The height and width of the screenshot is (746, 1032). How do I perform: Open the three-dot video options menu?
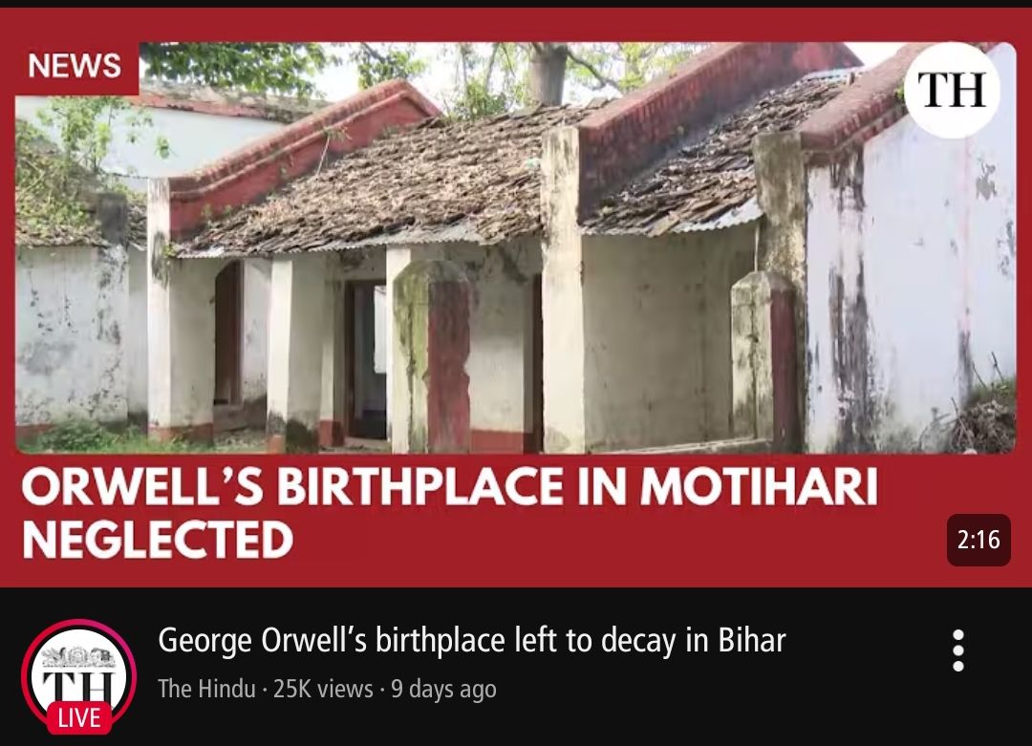(x=958, y=650)
